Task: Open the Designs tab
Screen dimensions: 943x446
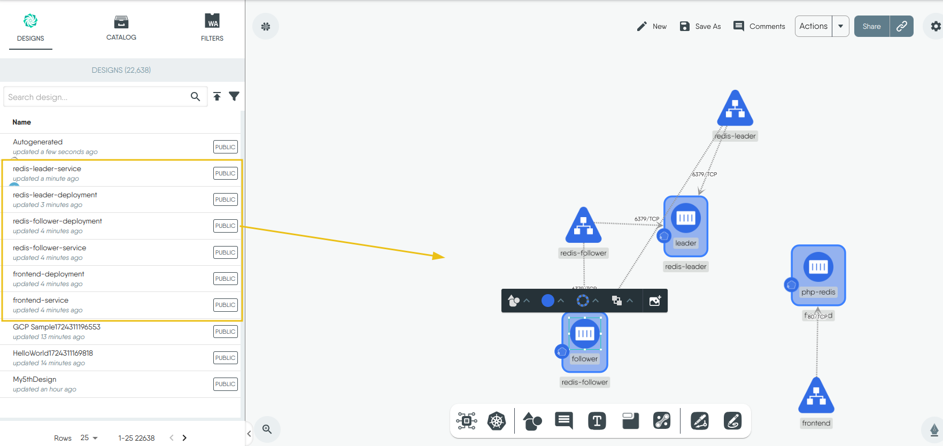Action: (30, 28)
